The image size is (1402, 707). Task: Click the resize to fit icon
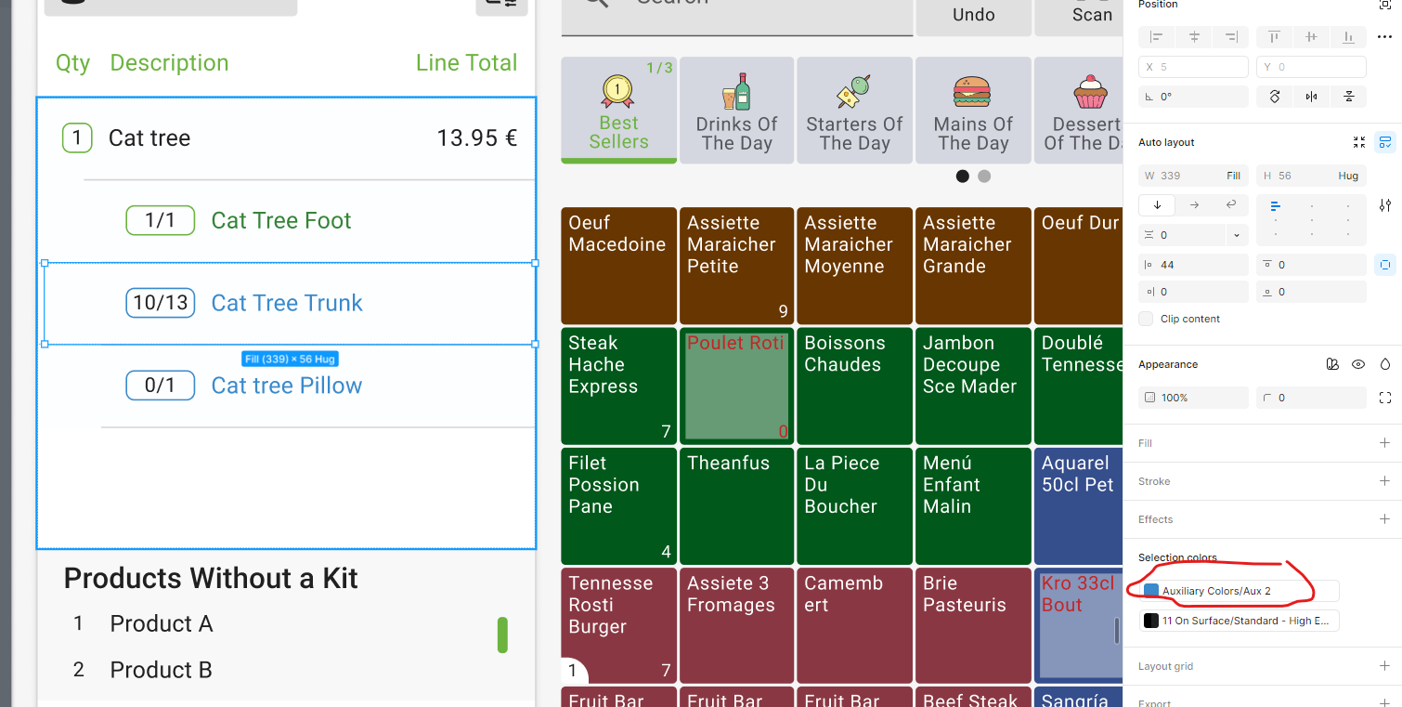click(x=1359, y=142)
